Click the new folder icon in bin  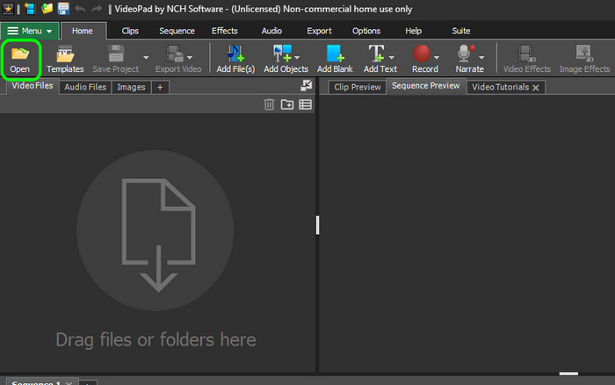click(287, 104)
